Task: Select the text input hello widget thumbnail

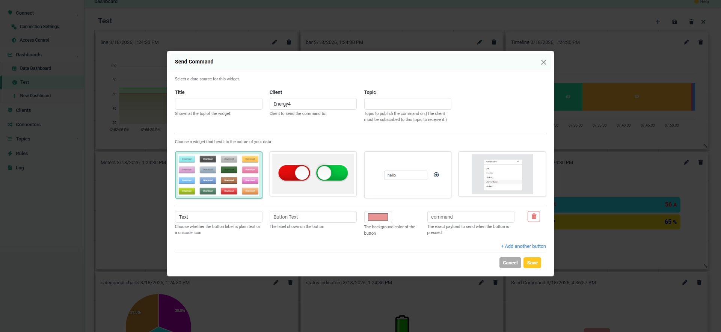Action: click(407, 175)
